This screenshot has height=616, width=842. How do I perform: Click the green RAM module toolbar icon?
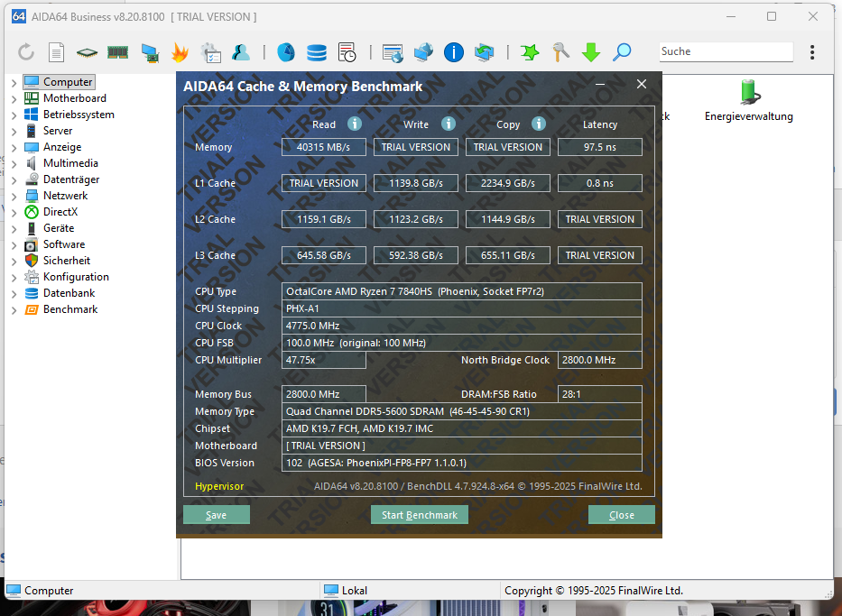tap(117, 52)
